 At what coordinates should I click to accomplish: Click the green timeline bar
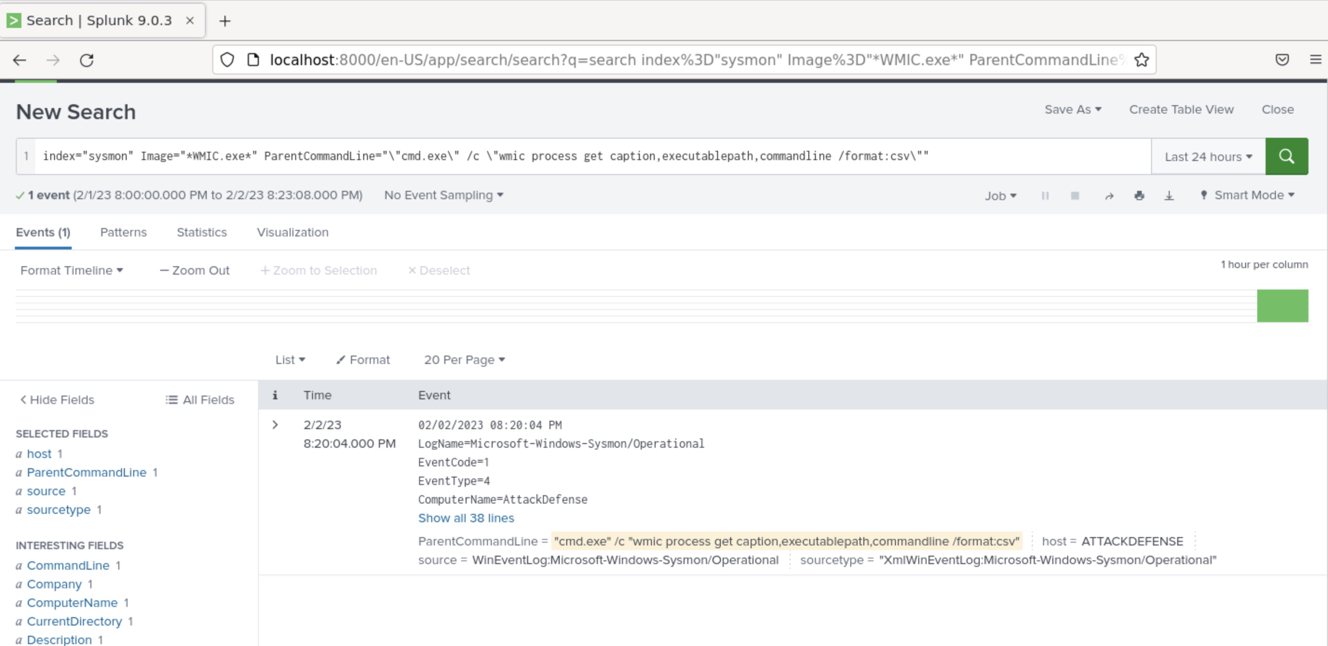1282,306
